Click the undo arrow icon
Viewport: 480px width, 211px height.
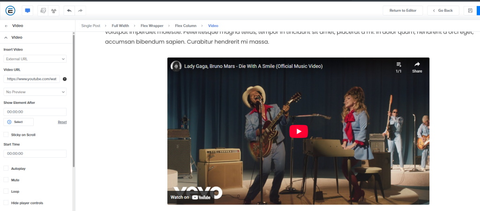[x=69, y=11]
